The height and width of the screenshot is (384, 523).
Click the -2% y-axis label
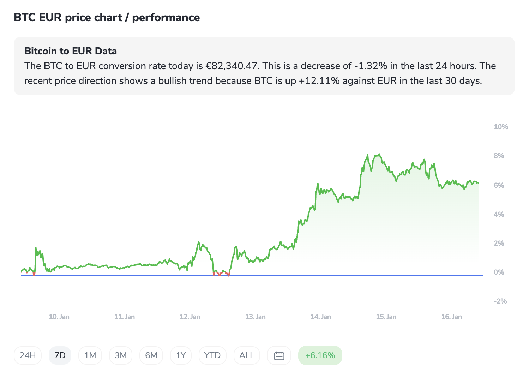500,301
